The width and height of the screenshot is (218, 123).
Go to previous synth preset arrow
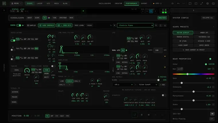click(114, 25)
